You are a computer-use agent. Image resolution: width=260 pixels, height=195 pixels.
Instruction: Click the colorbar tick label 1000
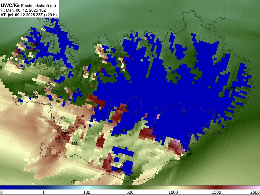click(x=173, y=192)
